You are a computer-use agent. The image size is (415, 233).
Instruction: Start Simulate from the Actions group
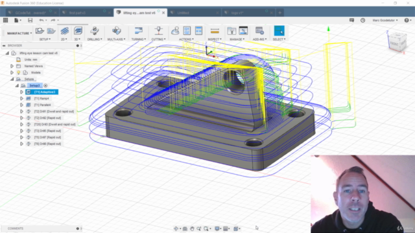pos(175,30)
